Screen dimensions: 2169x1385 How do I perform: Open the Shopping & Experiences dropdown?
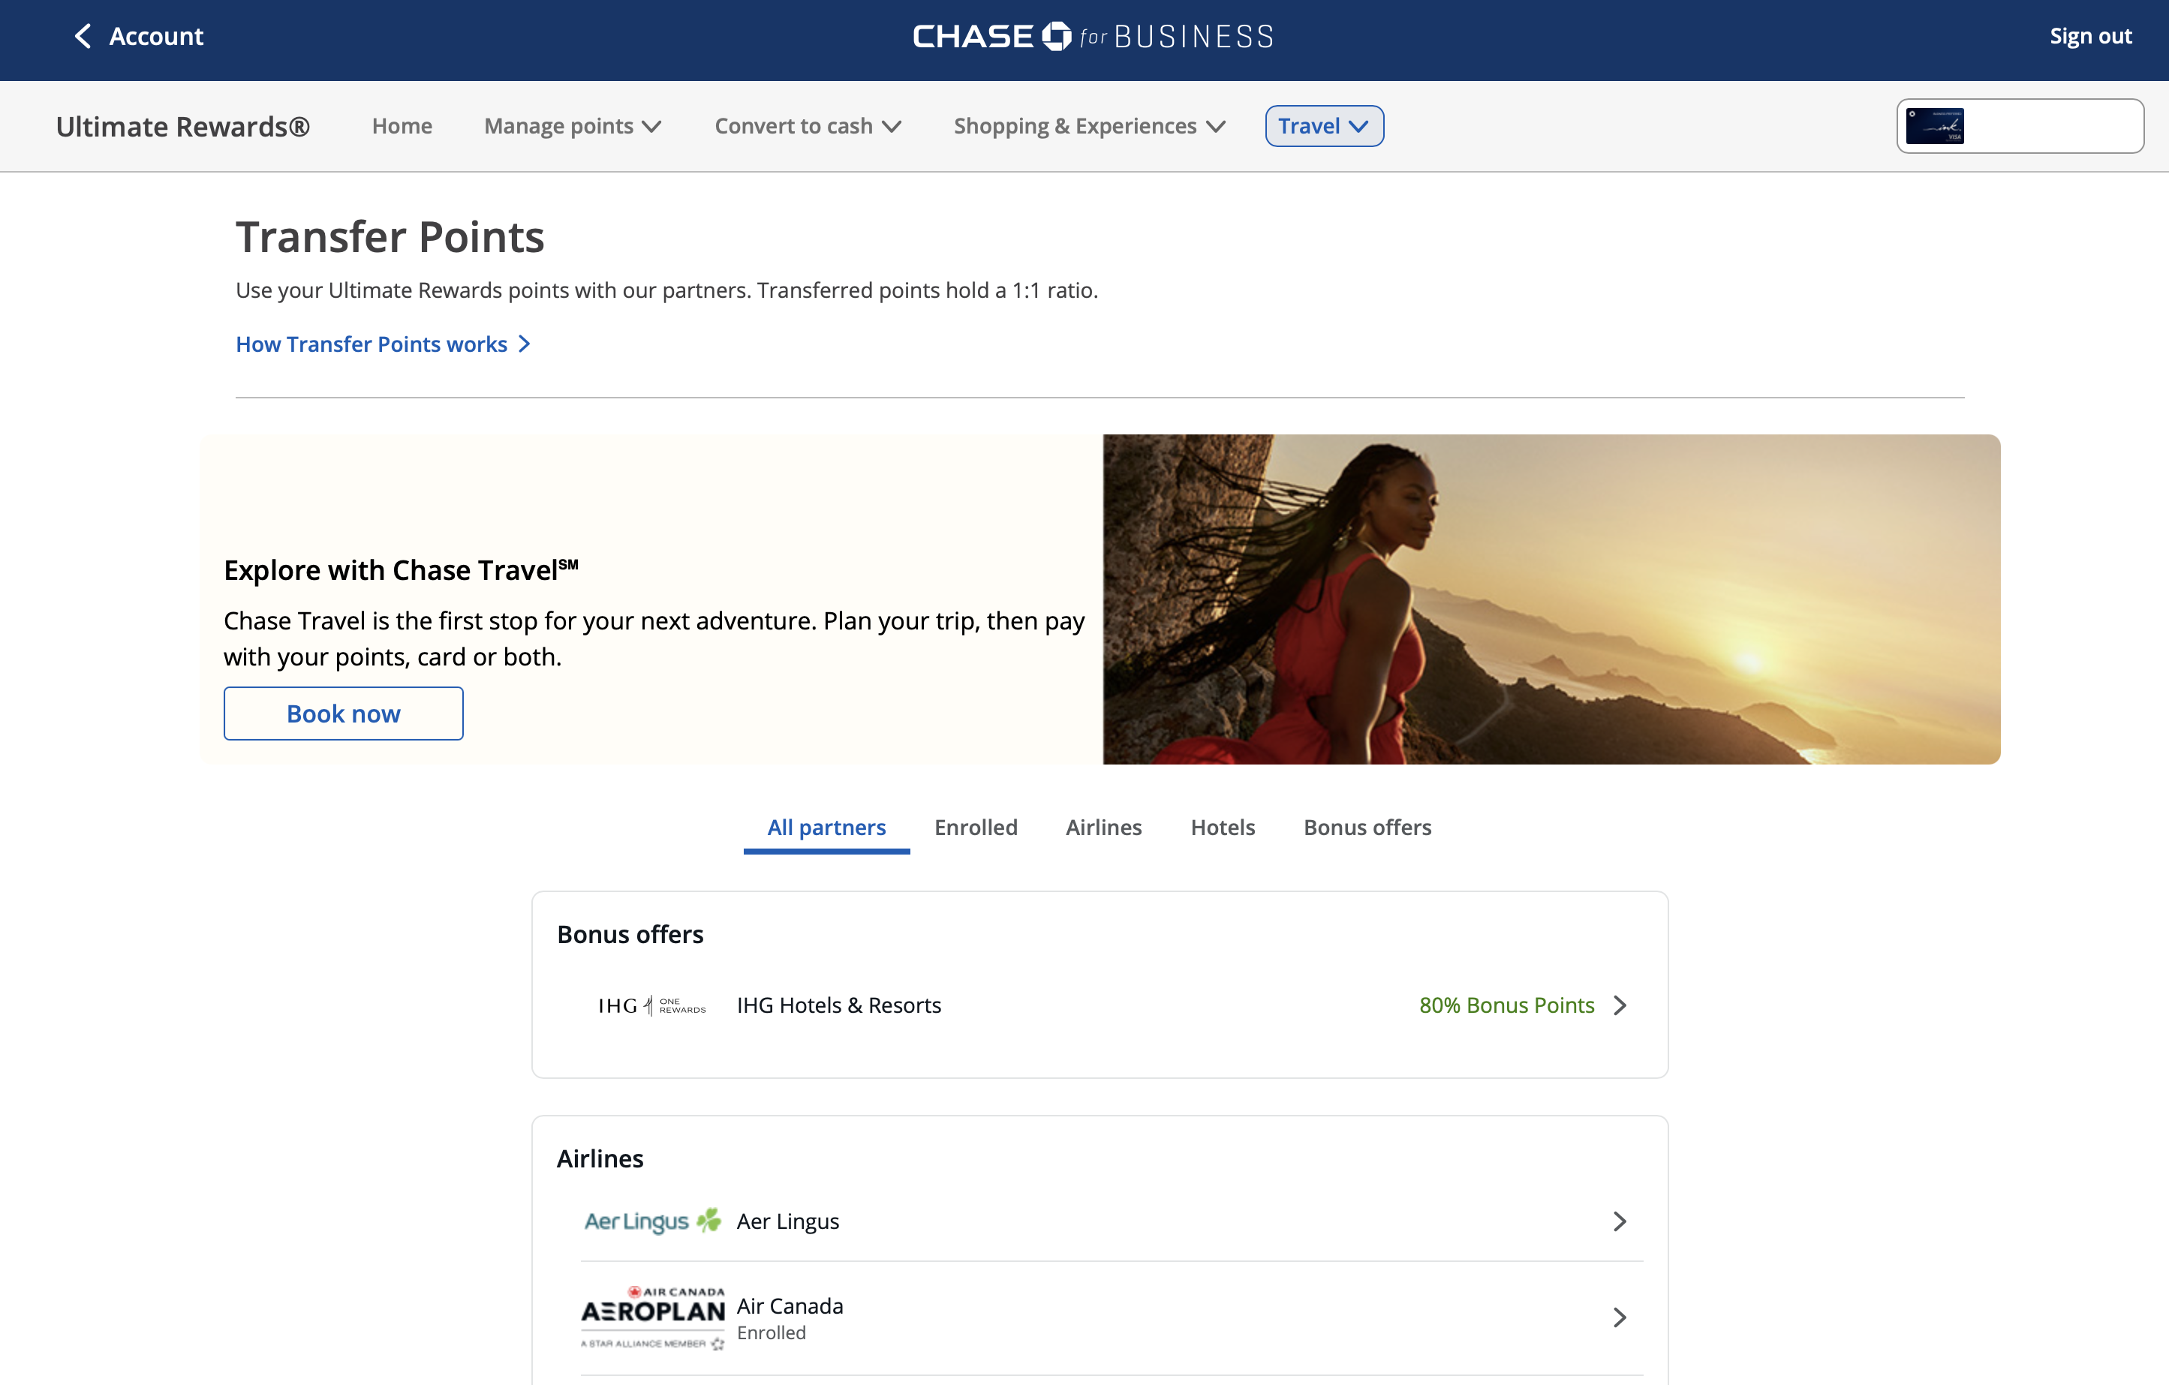point(1090,126)
